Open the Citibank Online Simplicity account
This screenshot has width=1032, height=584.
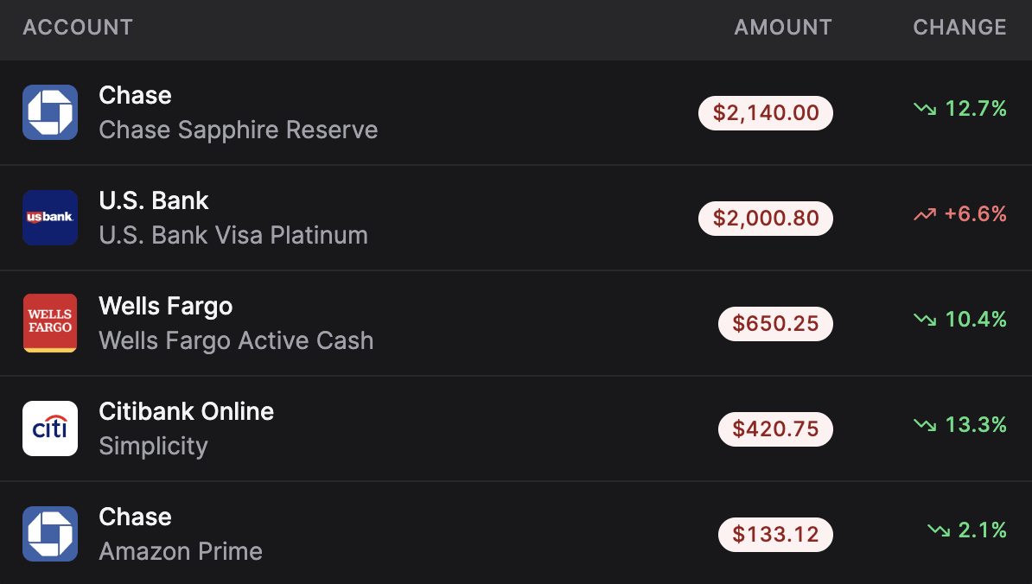186,428
